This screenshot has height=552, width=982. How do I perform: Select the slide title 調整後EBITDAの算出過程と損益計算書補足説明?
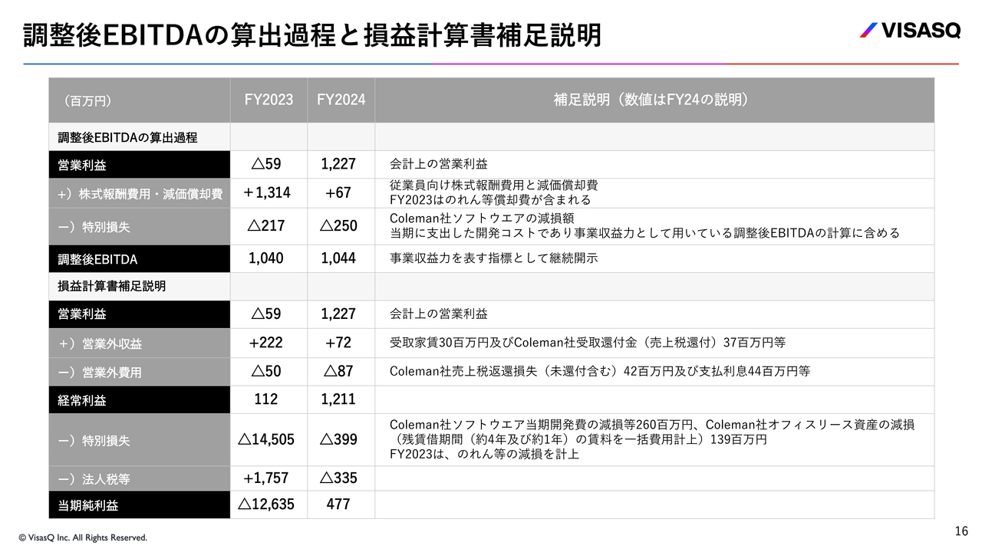tap(311, 36)
